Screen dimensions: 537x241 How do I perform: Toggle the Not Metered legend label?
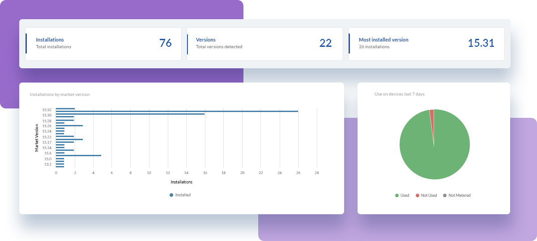point(459,195)
